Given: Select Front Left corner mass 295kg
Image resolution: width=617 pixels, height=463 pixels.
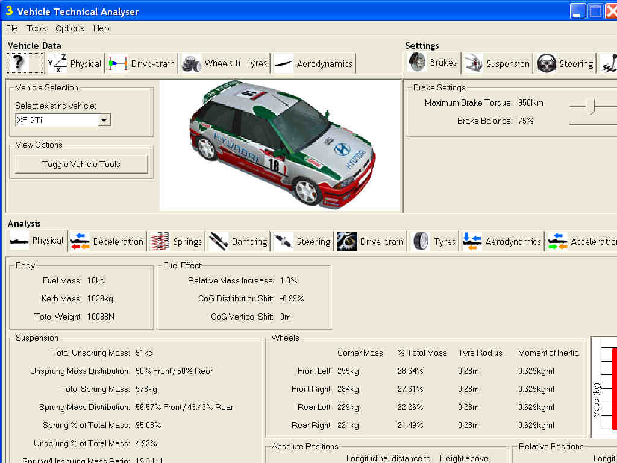Looking at the screenshot, I should click(x=348, y=371).
